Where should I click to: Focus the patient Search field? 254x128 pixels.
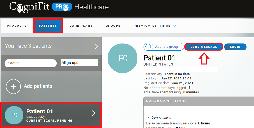click(x=31, y=63)
